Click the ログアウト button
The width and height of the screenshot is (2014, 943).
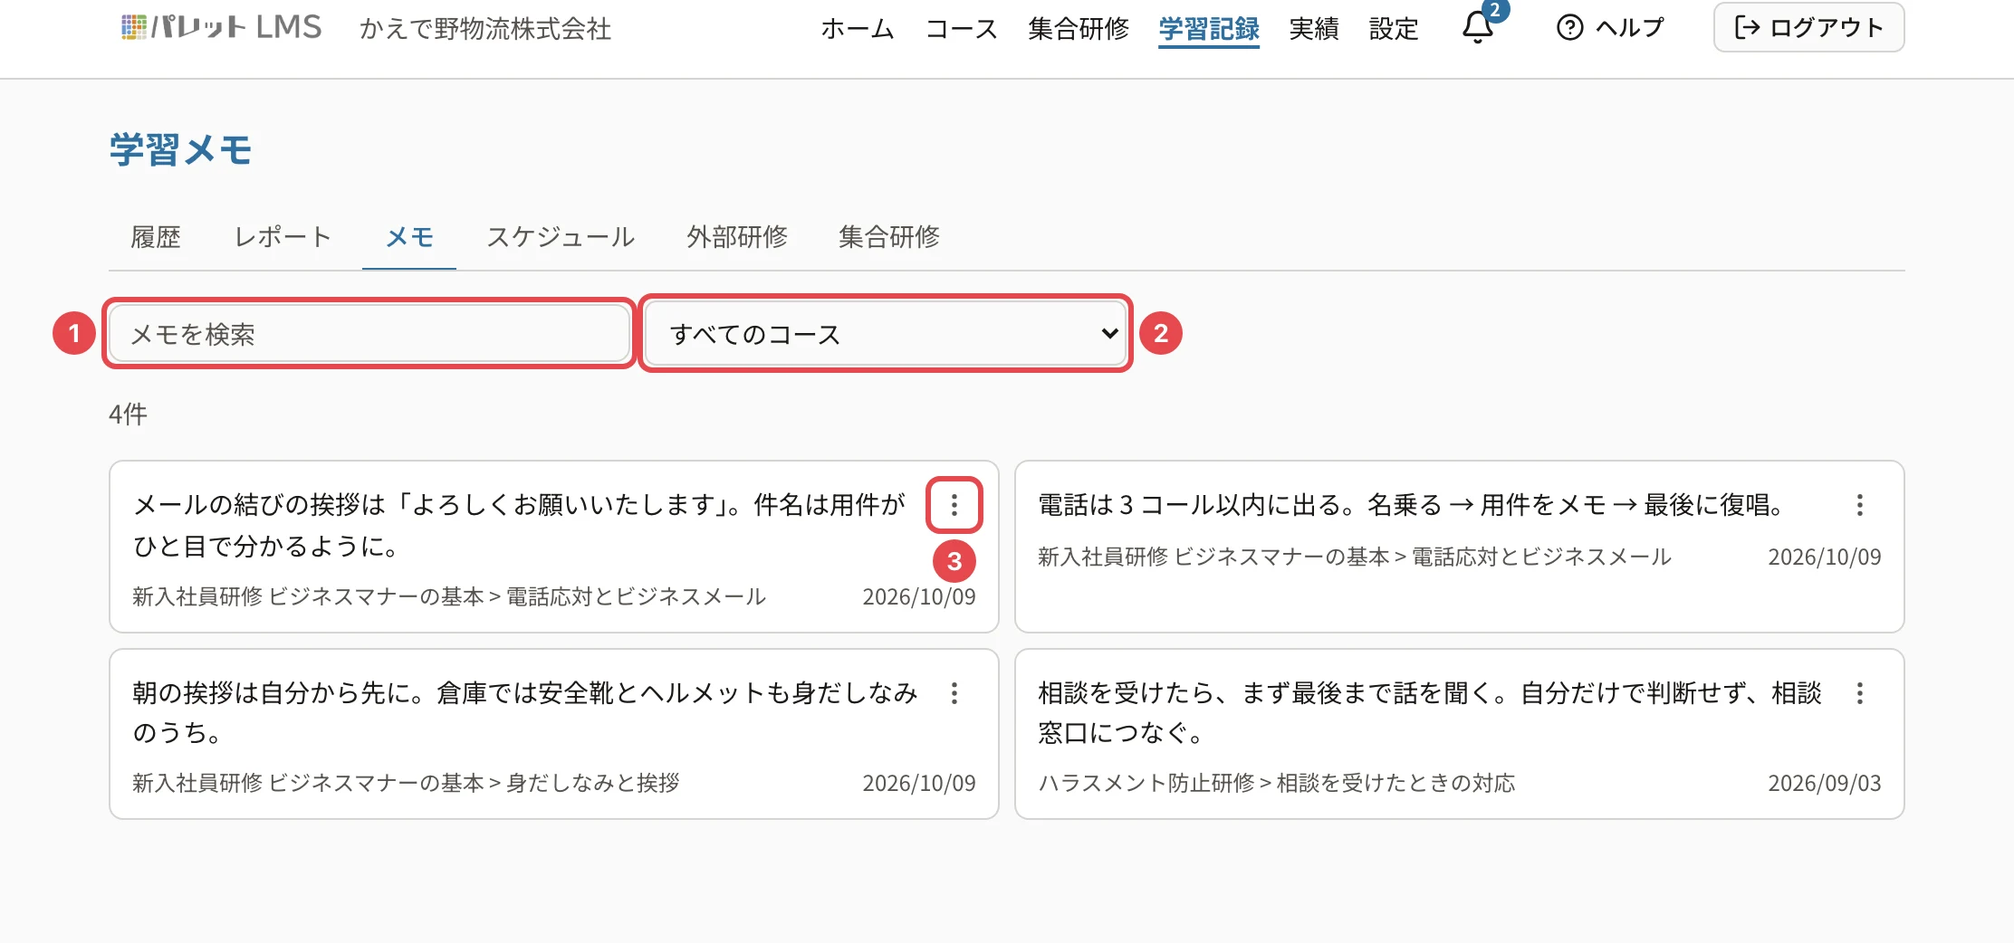(x=1808, y=27)
